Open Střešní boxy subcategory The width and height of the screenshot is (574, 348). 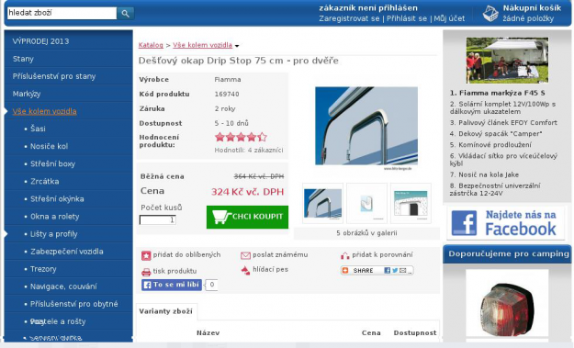click(x=52, y=164)
